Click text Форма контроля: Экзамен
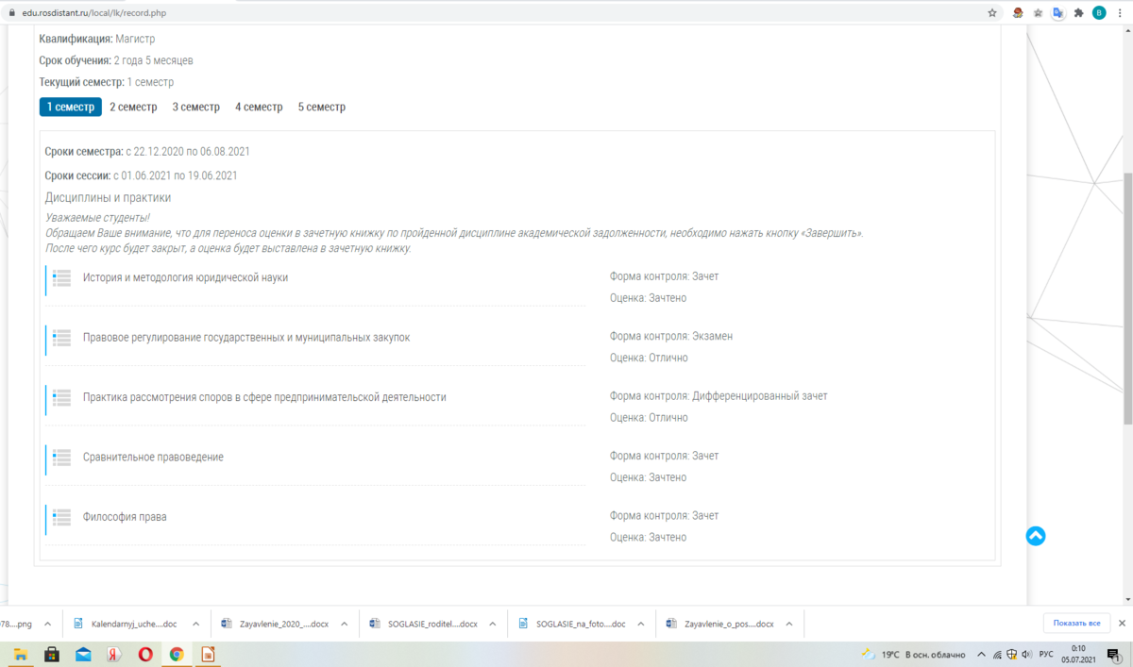The width and height of the screenshot is (1133, 667). 671,336
